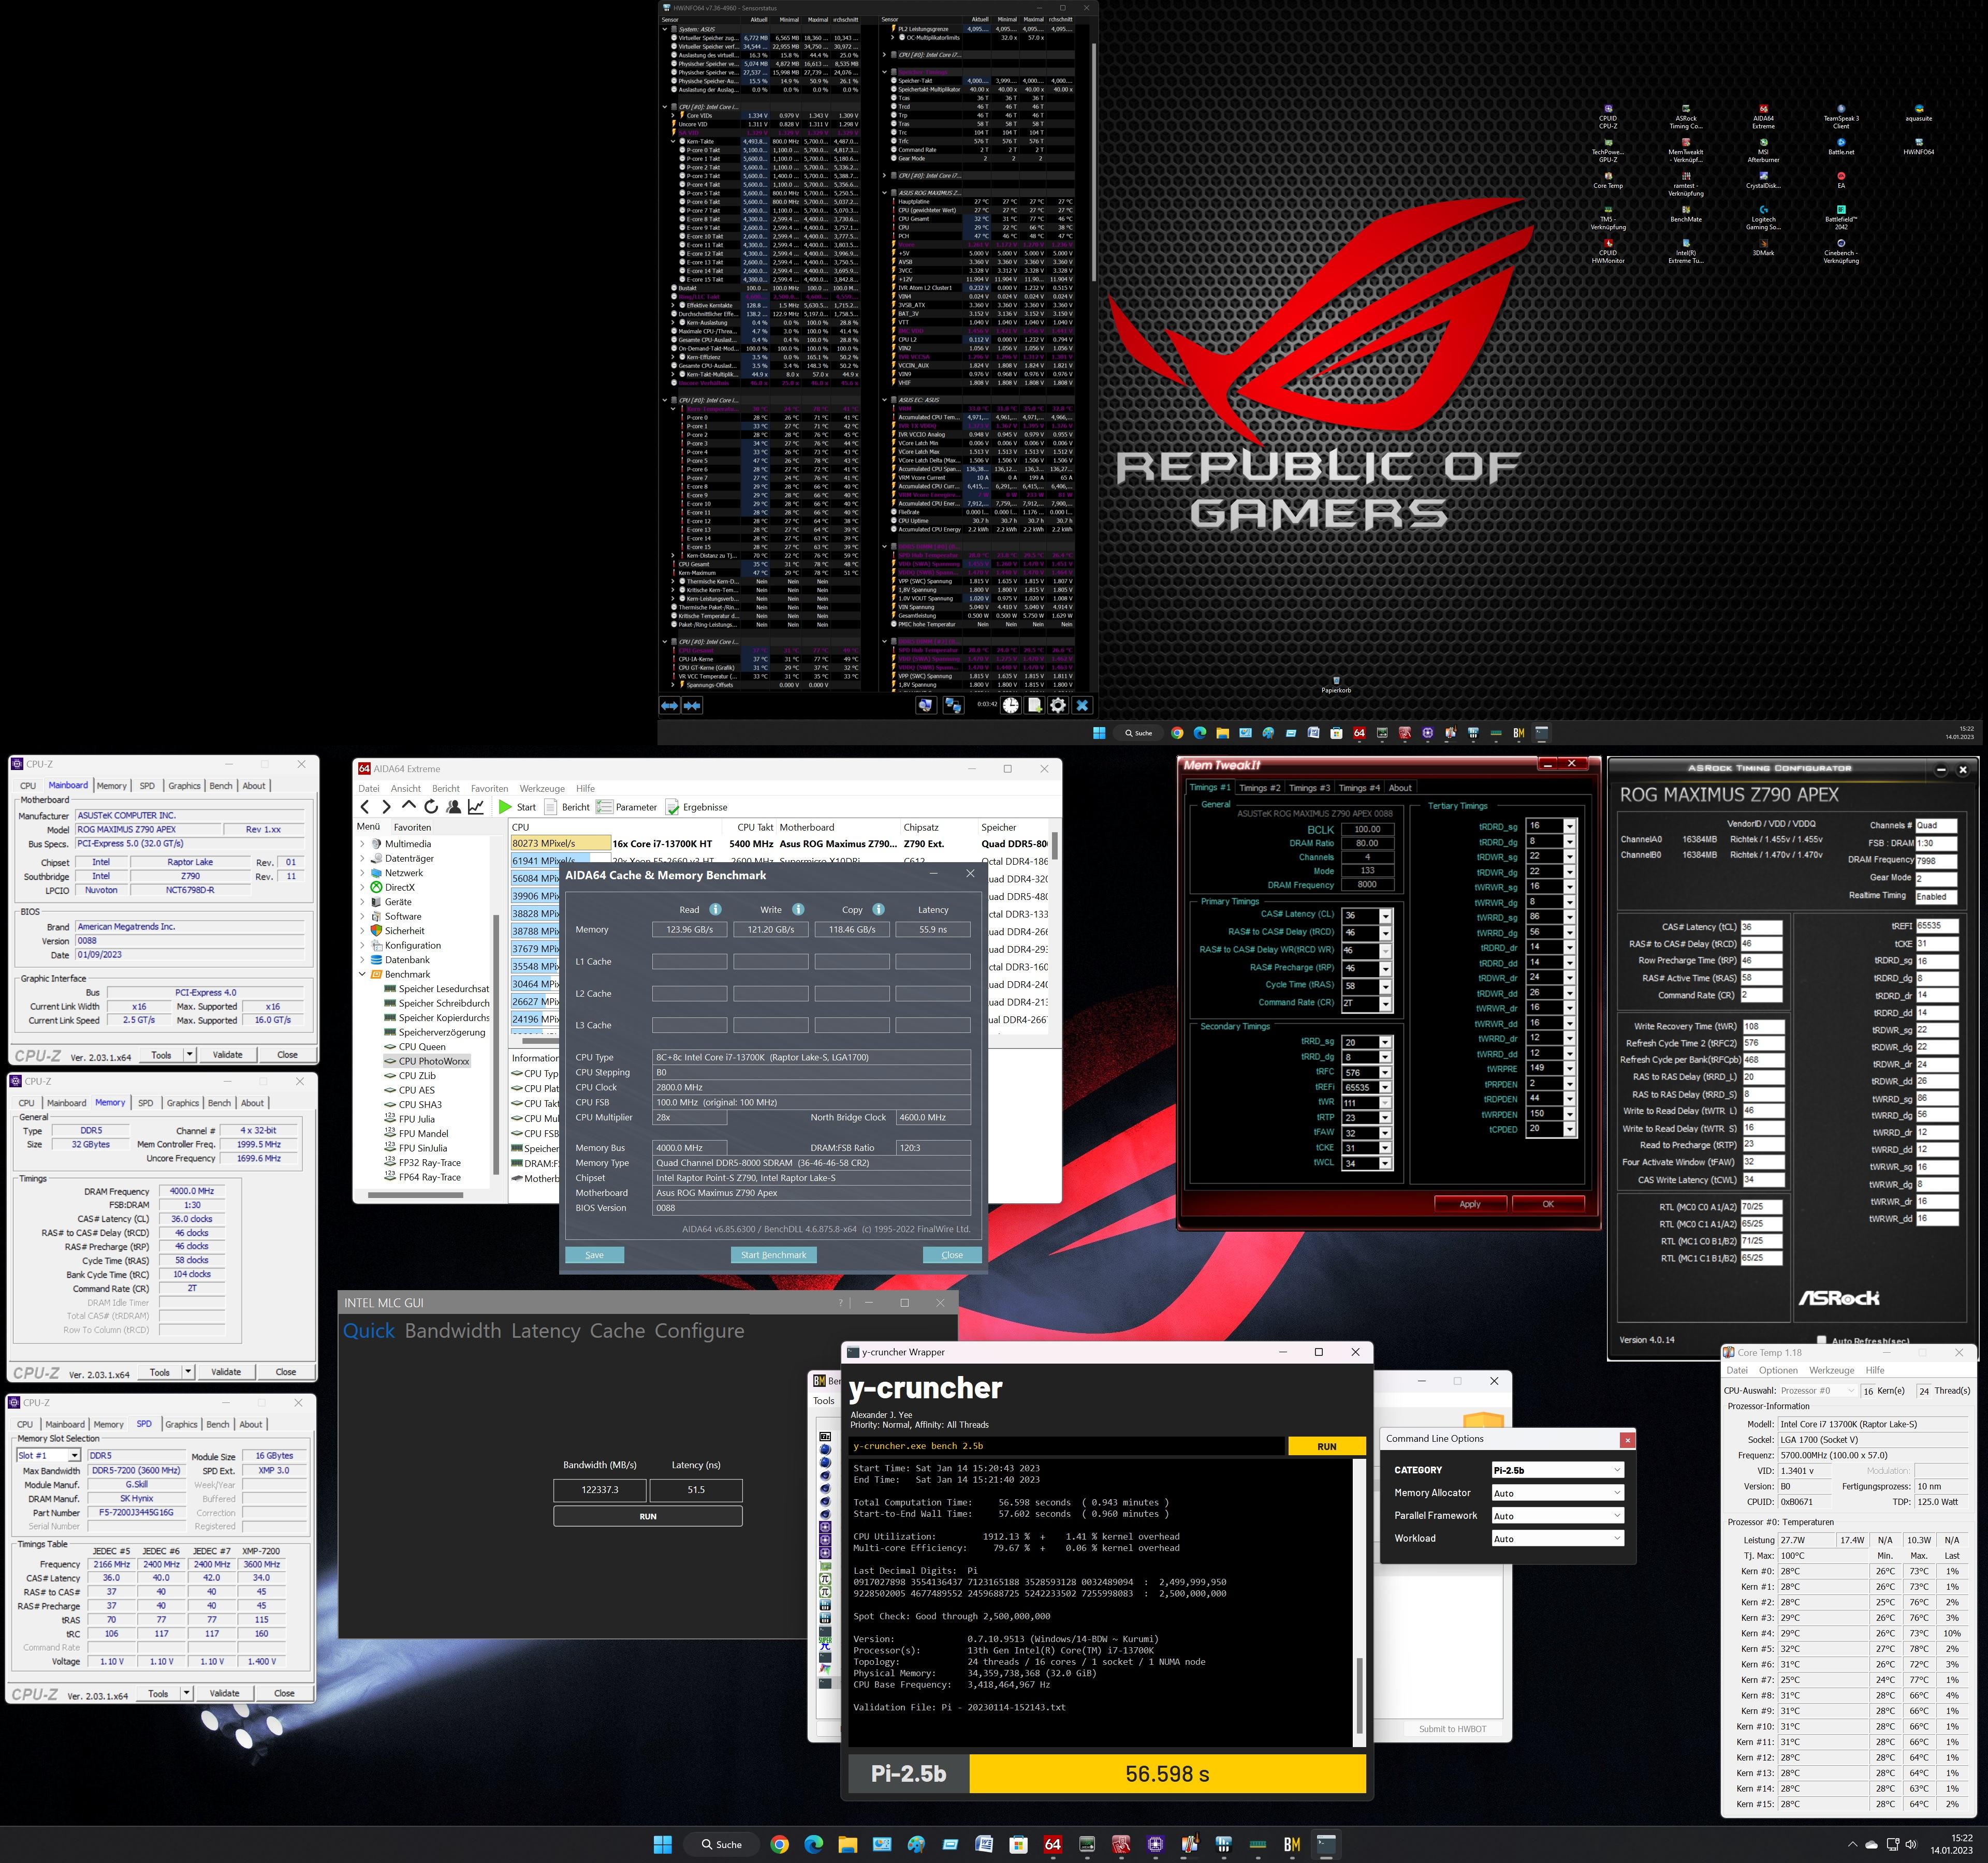Click the AIDA64 graph chart icon
Image resolution: width=1988 pixels, height=1863 pixels.
pos(477,807)
